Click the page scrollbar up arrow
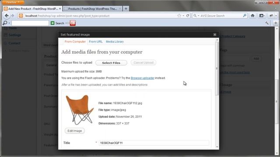Screen dimensions: 280x157 [277, 28]
